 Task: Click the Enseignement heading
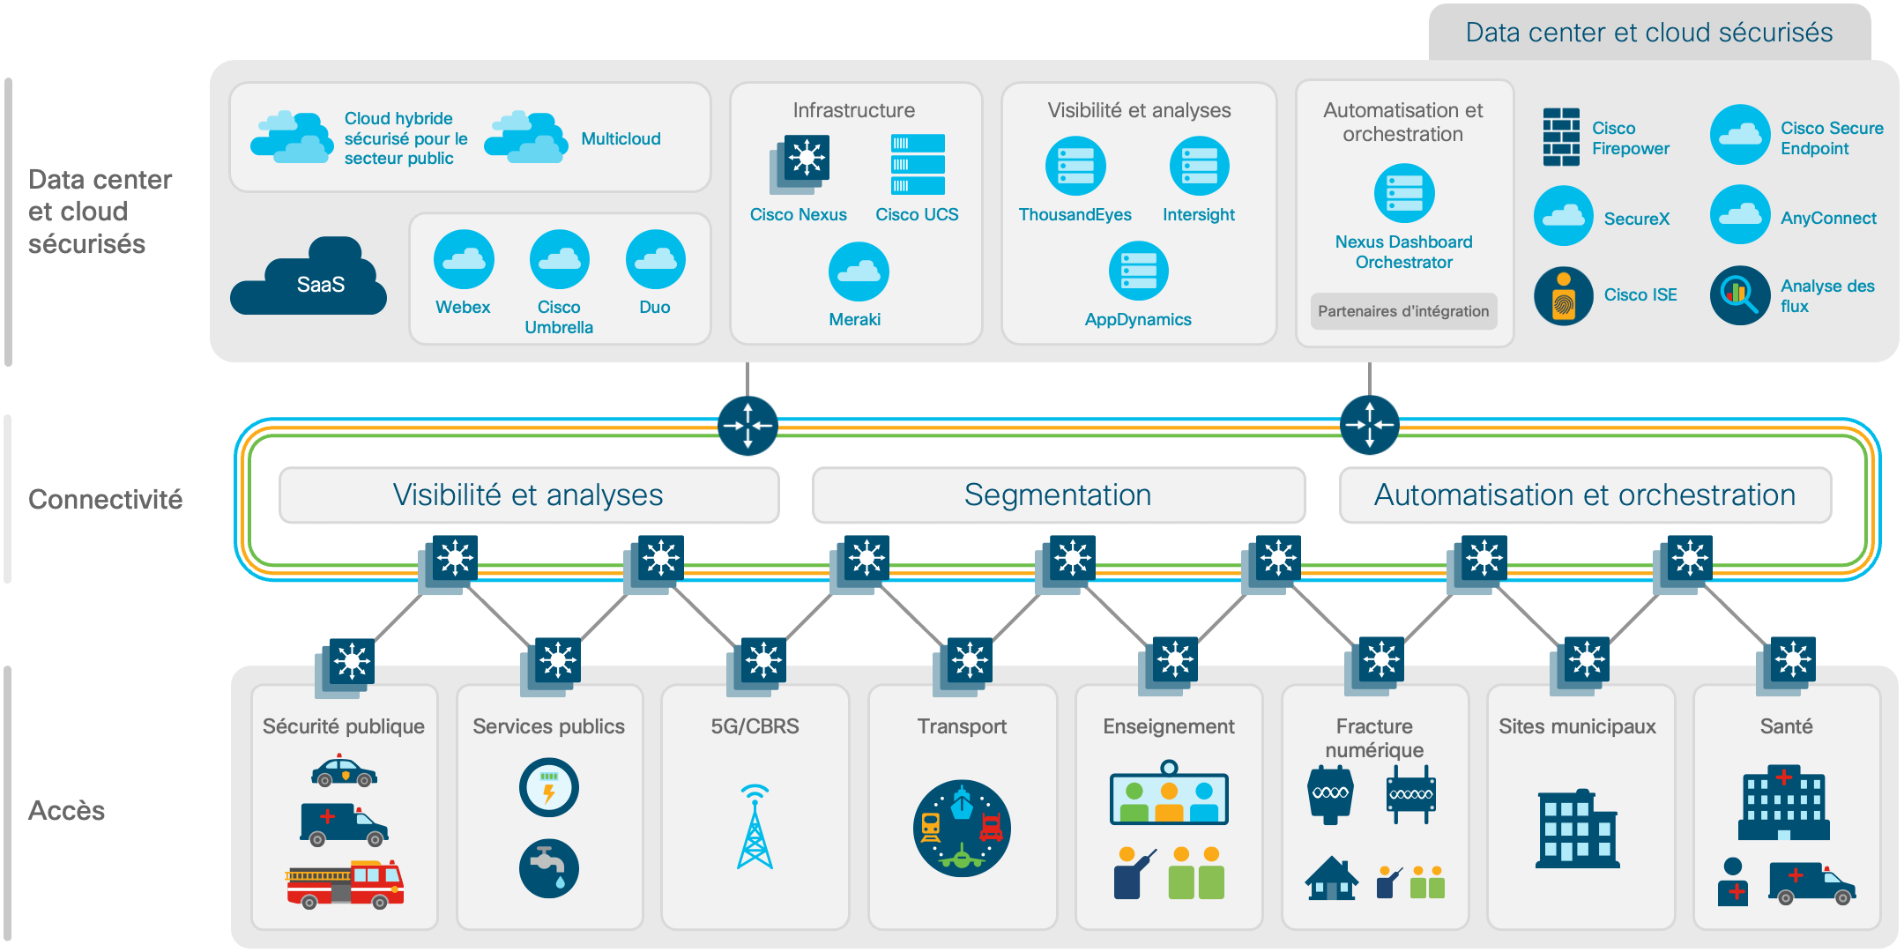pos(1169,727)
